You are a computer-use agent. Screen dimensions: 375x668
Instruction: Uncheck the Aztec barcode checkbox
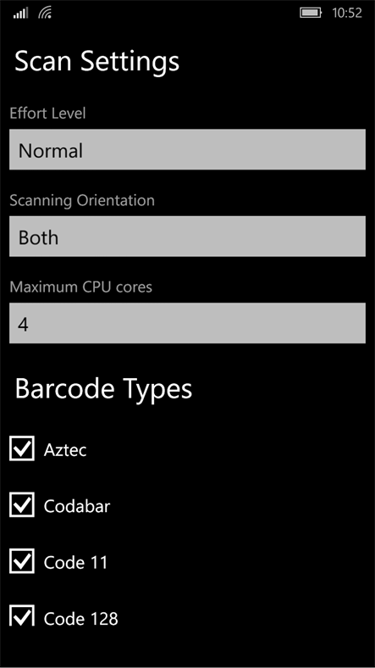(x=22, y=448)
